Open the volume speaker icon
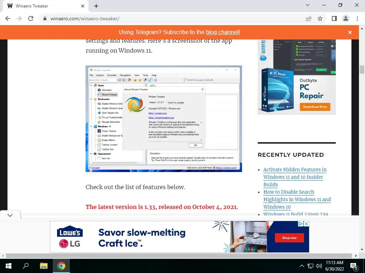The height and width of the screenshot is (273, 365). click(x=319, y=266)
